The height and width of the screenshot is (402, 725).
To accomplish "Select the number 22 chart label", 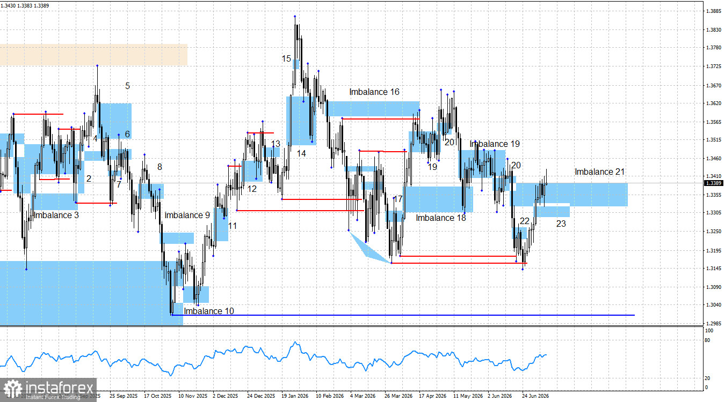I will coord(525,221).
